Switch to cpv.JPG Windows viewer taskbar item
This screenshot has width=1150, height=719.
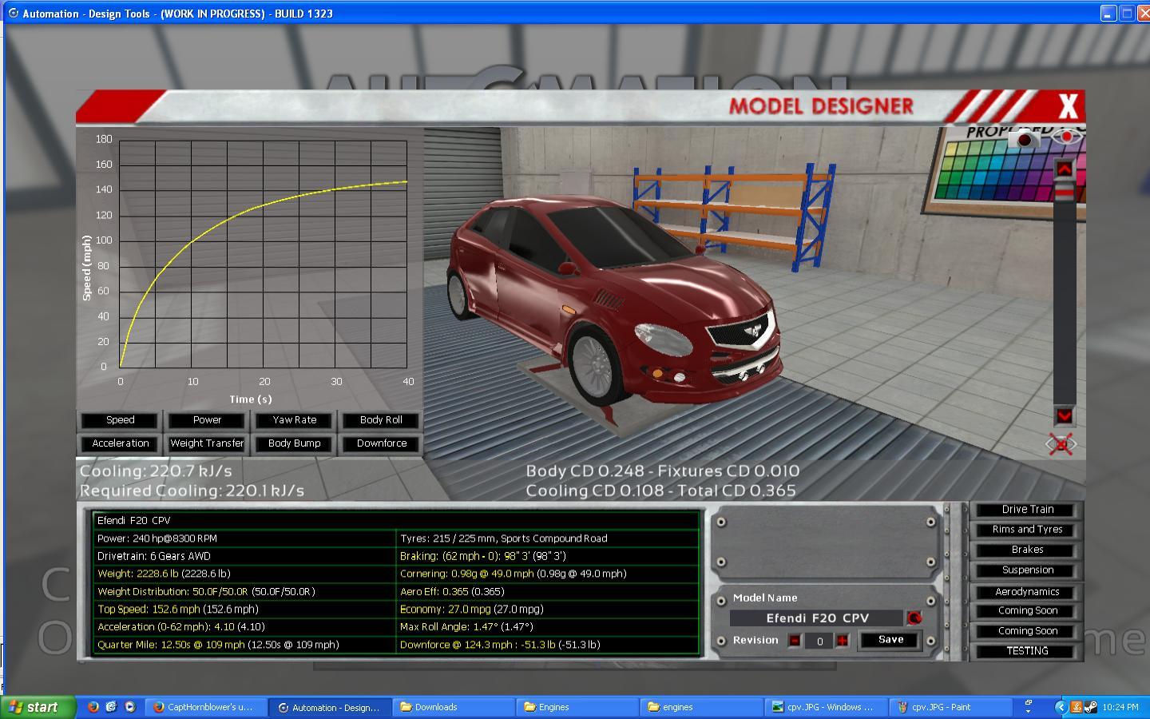pyautogui.click(x=827, y=707)
